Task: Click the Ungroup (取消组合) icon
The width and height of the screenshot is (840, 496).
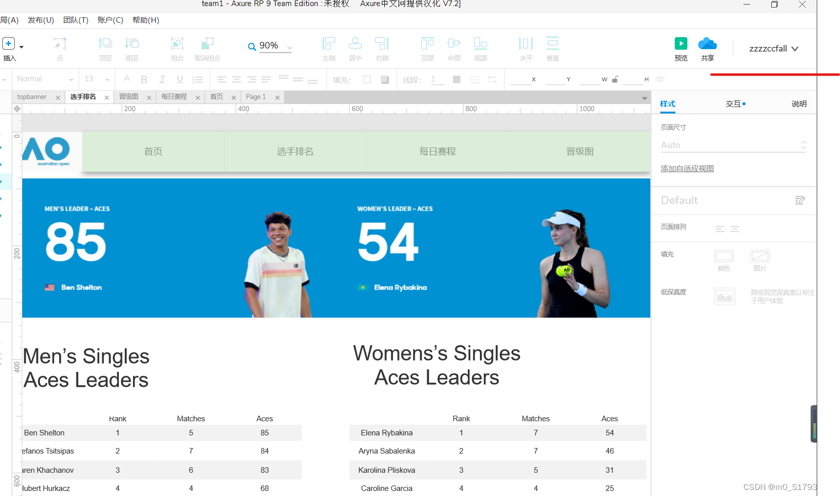Action: point(207,43)
